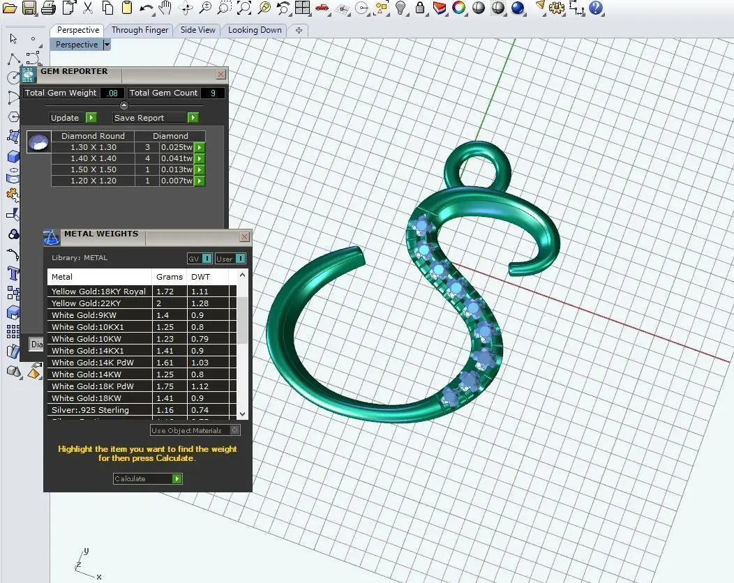Open Help via the blue question mark
The image size is (734, 583).
coord(595,8)
